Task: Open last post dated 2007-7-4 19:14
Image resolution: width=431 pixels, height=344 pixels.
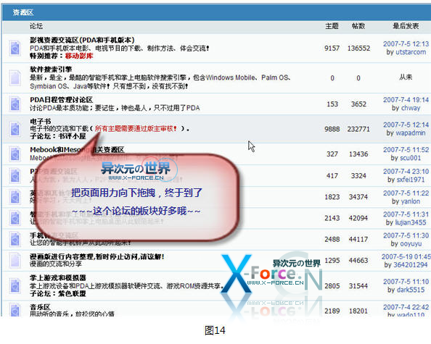Action: 406,100
